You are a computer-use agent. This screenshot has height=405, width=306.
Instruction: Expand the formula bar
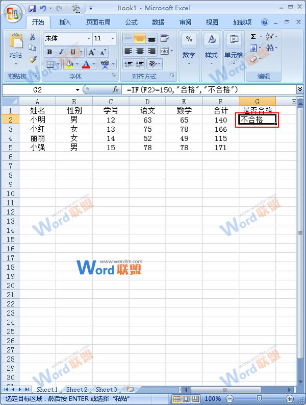click(299, 89)
